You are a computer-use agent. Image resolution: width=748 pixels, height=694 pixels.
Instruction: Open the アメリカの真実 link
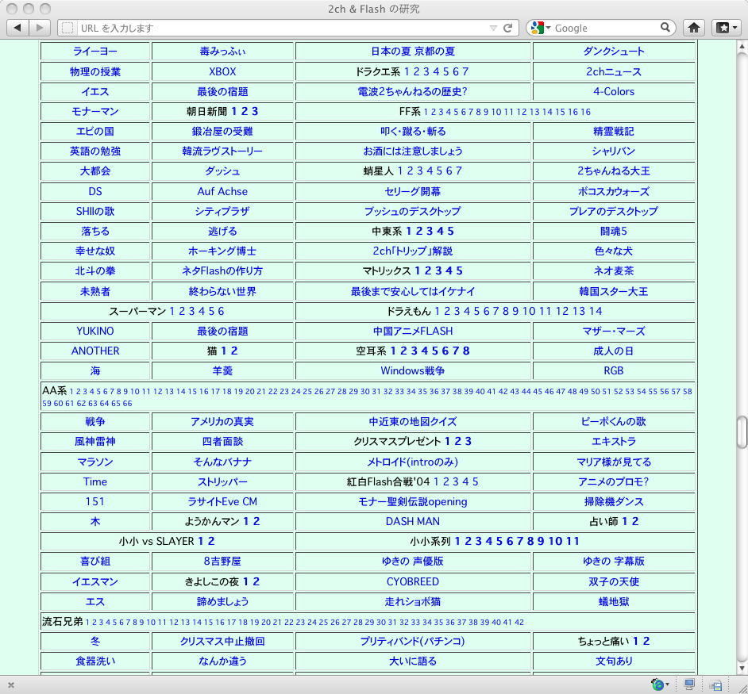(x=222, y=422)
